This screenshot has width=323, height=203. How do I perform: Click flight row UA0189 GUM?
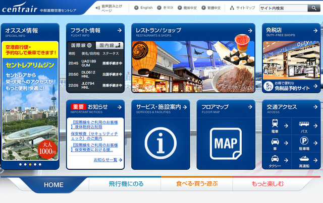click(x=95, y=63)
